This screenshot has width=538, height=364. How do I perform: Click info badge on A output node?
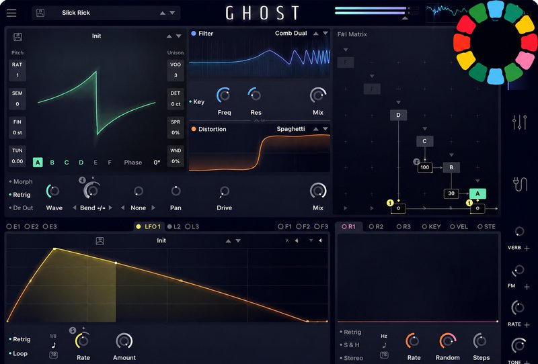tap(469, 203)
